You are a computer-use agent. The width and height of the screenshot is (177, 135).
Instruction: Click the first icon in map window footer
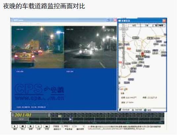point(120,110)
